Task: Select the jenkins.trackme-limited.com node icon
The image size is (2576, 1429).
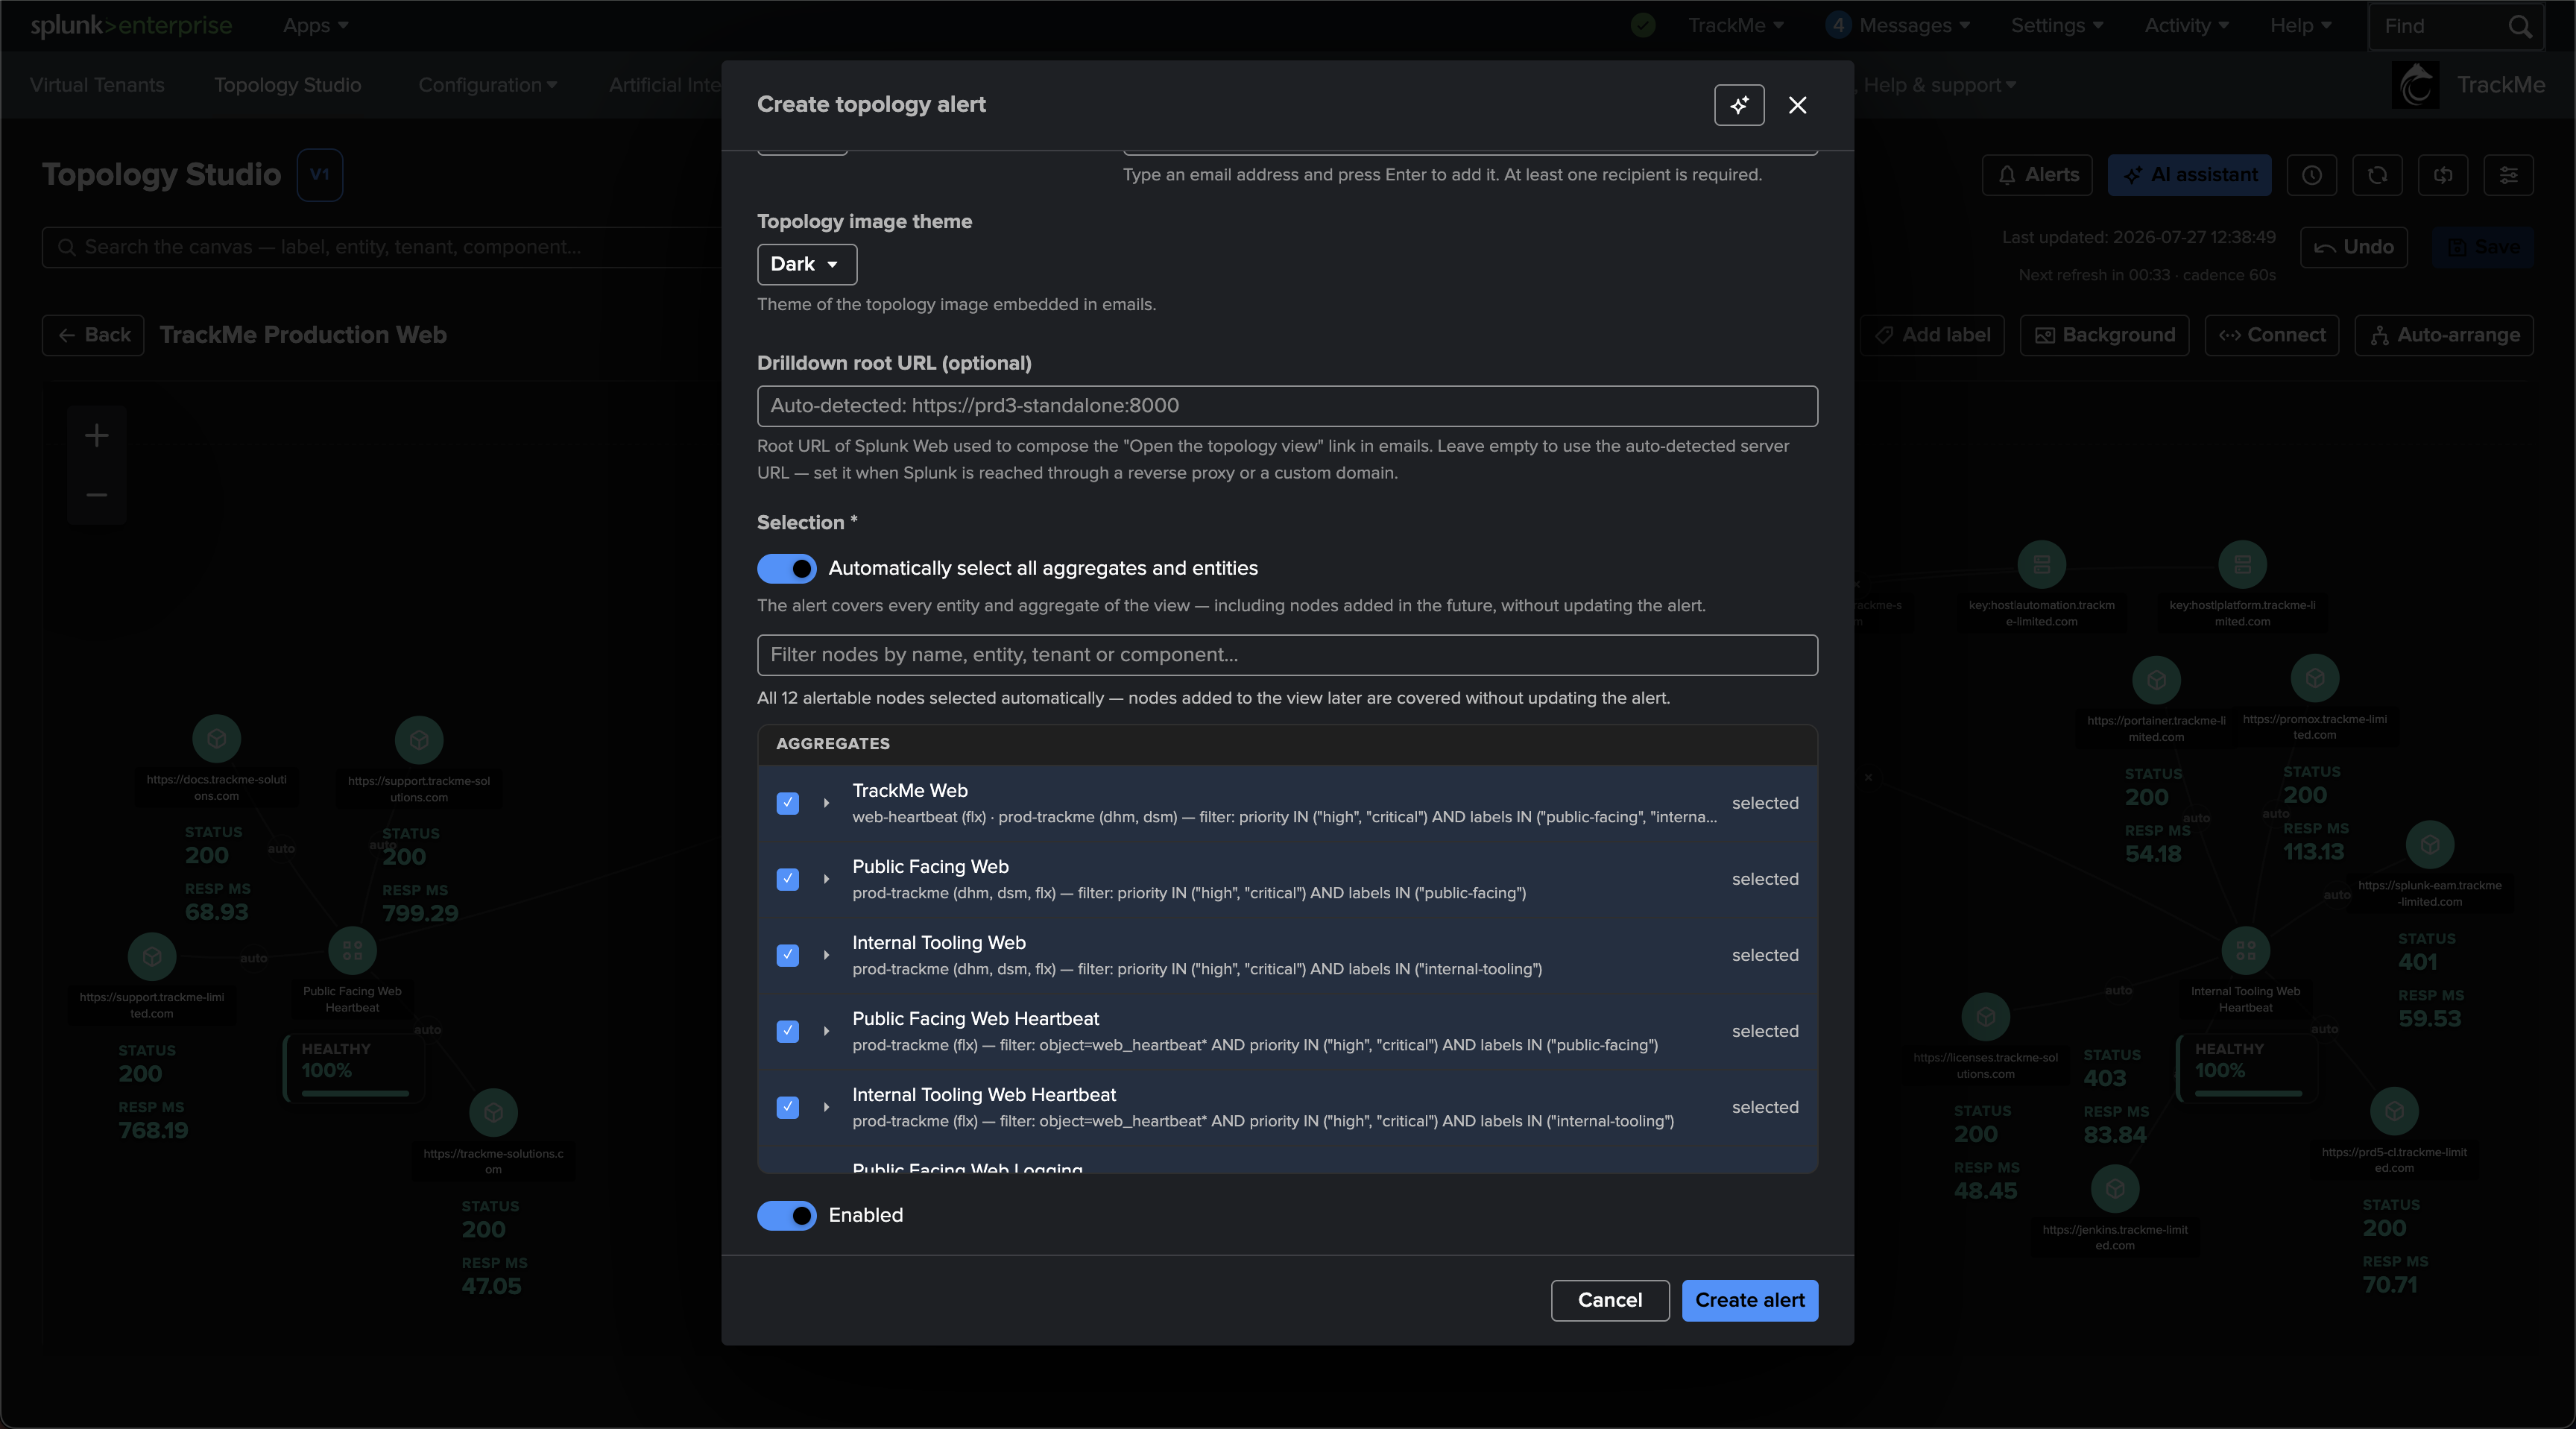Action: [x=2115, y=1189]
